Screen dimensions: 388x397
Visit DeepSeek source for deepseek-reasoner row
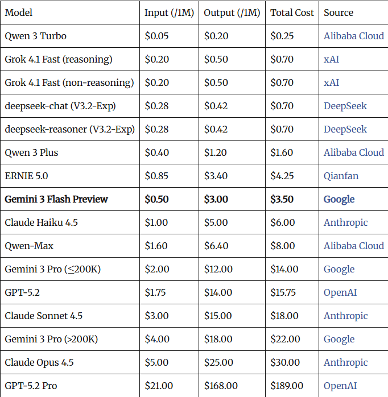[x=345, y=129]
